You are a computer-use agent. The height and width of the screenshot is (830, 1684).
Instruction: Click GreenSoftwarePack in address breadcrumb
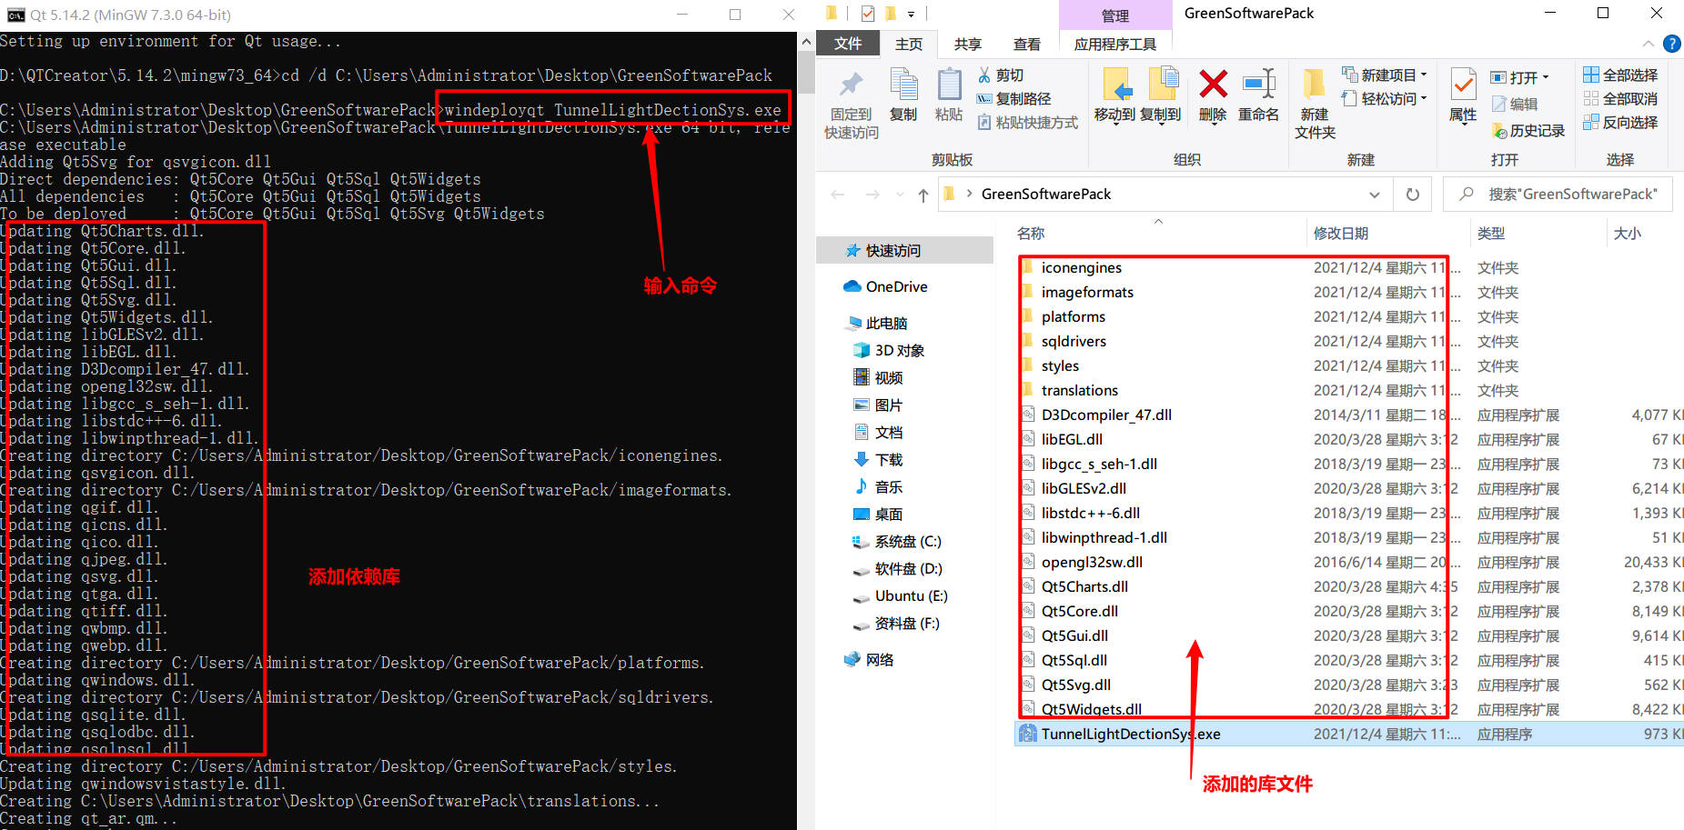[x=1046, y=195]
